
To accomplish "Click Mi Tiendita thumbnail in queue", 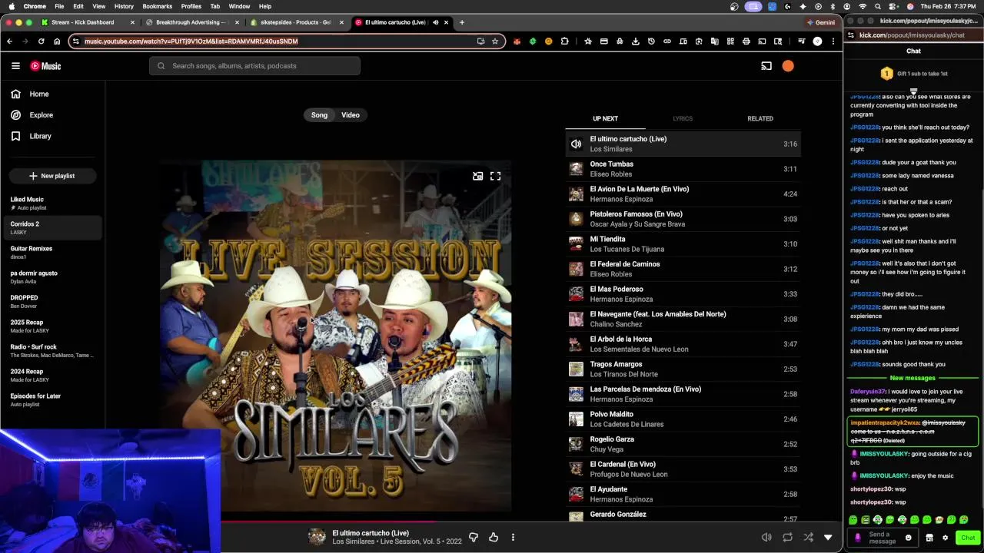I will tap(576, 244).
